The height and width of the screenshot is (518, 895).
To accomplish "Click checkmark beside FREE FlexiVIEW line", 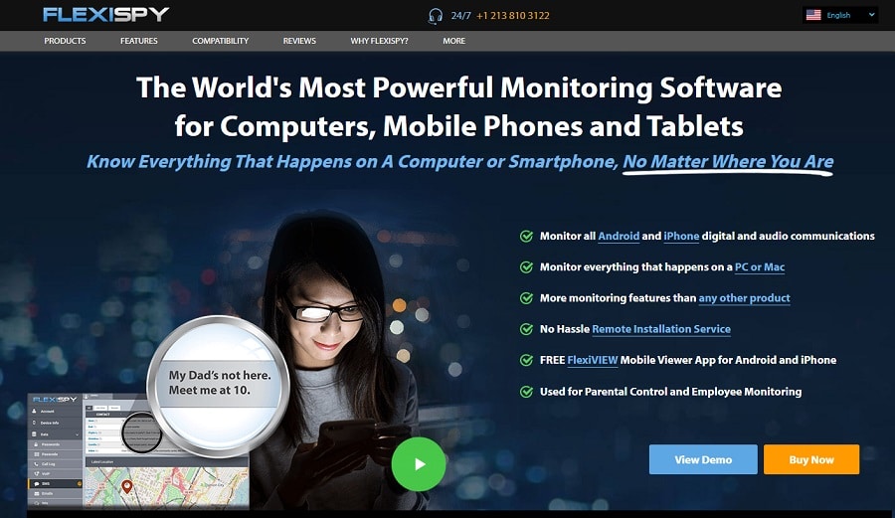I will click(526, 360).
